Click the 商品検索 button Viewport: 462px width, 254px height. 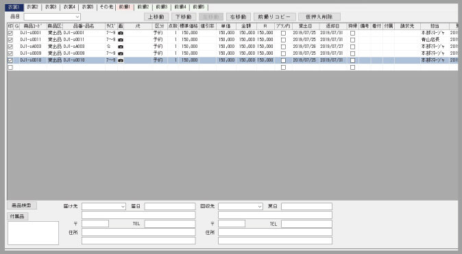(21, 205)
